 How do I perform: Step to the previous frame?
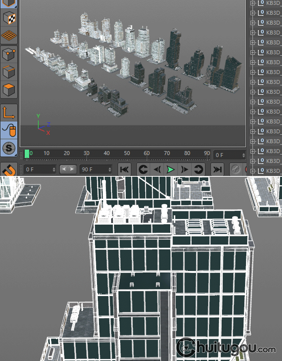(156, 170)
